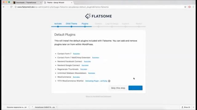Image resolution: width=197 pixels, height=110 pixels.
Task: Click Nextend Facebook Connect plugin name
Action: 70,61
